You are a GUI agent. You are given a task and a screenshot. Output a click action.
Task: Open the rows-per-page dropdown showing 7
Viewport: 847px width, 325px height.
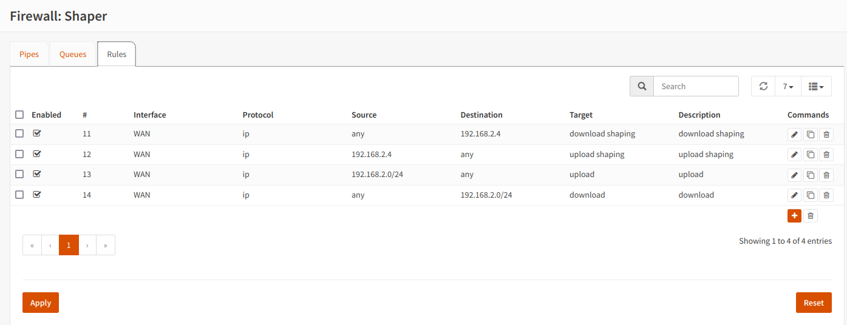coord(788,87)
